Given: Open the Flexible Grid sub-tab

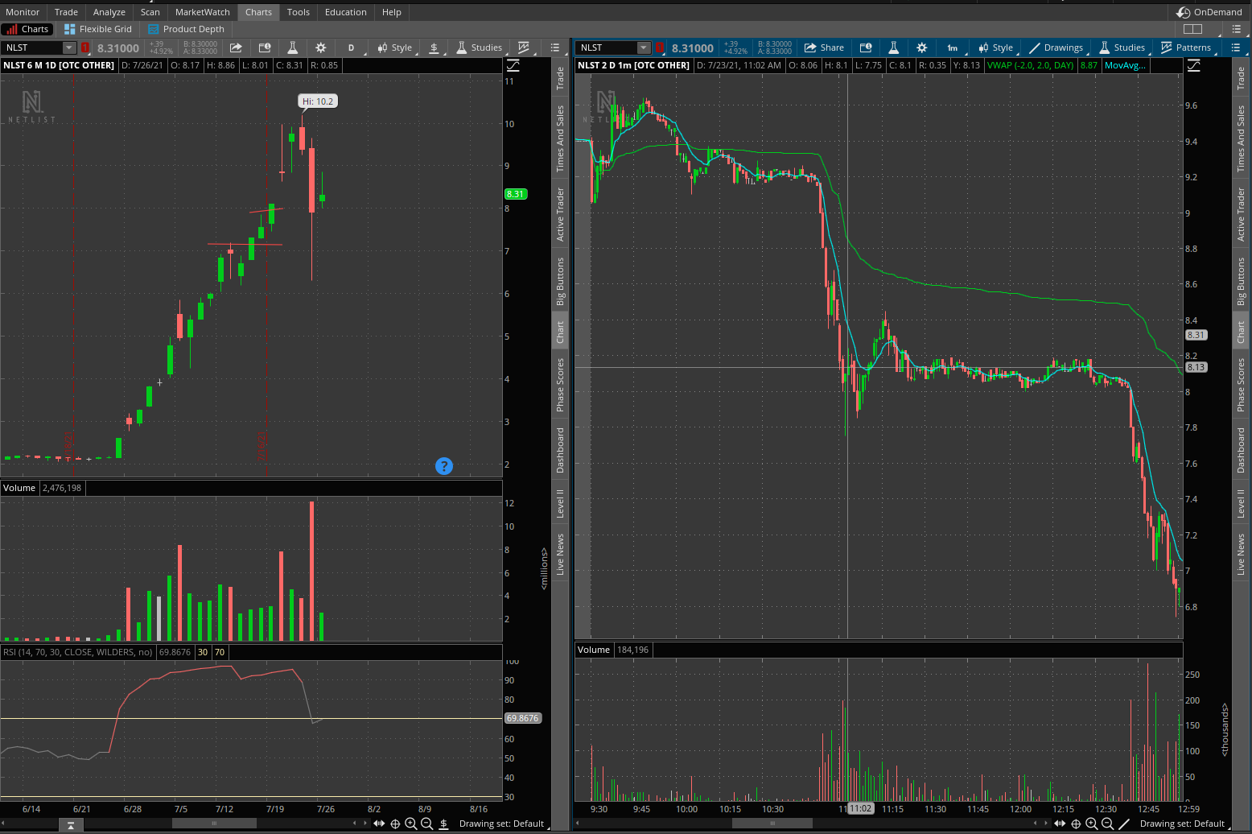Looking at the screenshot, I should (x=98, y=29).
